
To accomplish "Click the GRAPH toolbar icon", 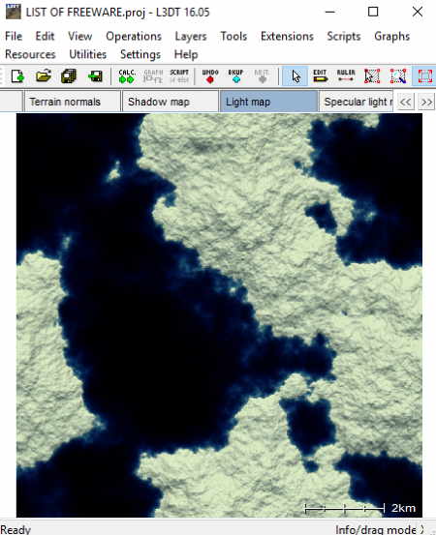I will point(153,75).
